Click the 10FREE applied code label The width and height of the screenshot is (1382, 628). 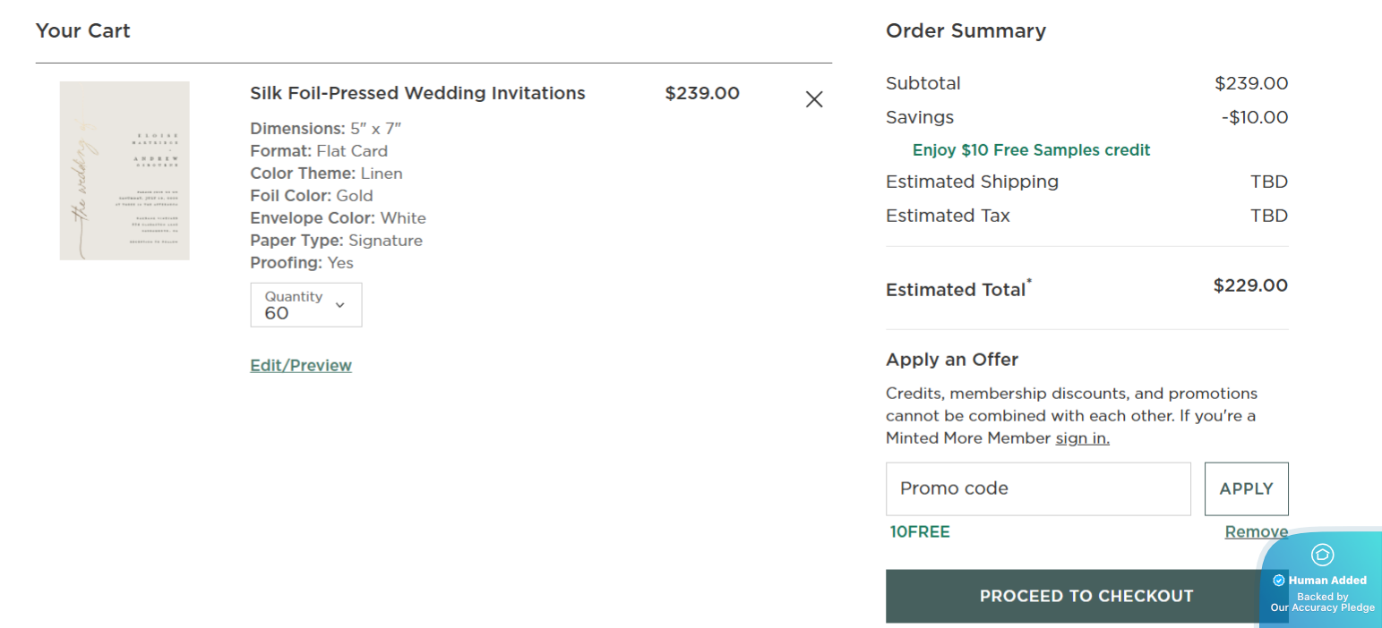click(x=920, y=532)
